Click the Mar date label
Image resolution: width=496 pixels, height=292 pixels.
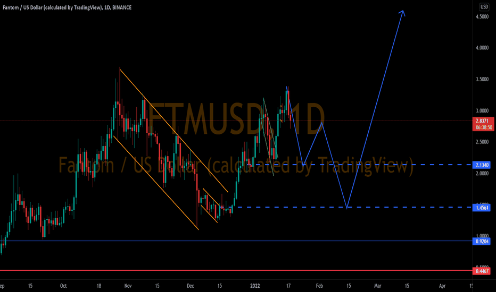378,286
